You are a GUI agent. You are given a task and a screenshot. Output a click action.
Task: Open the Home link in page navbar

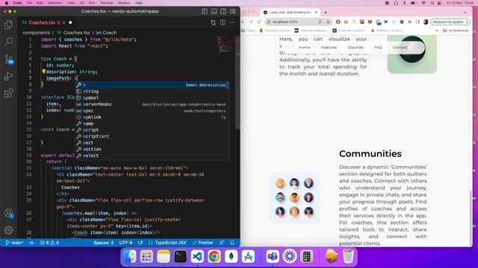tap(304, 48)
